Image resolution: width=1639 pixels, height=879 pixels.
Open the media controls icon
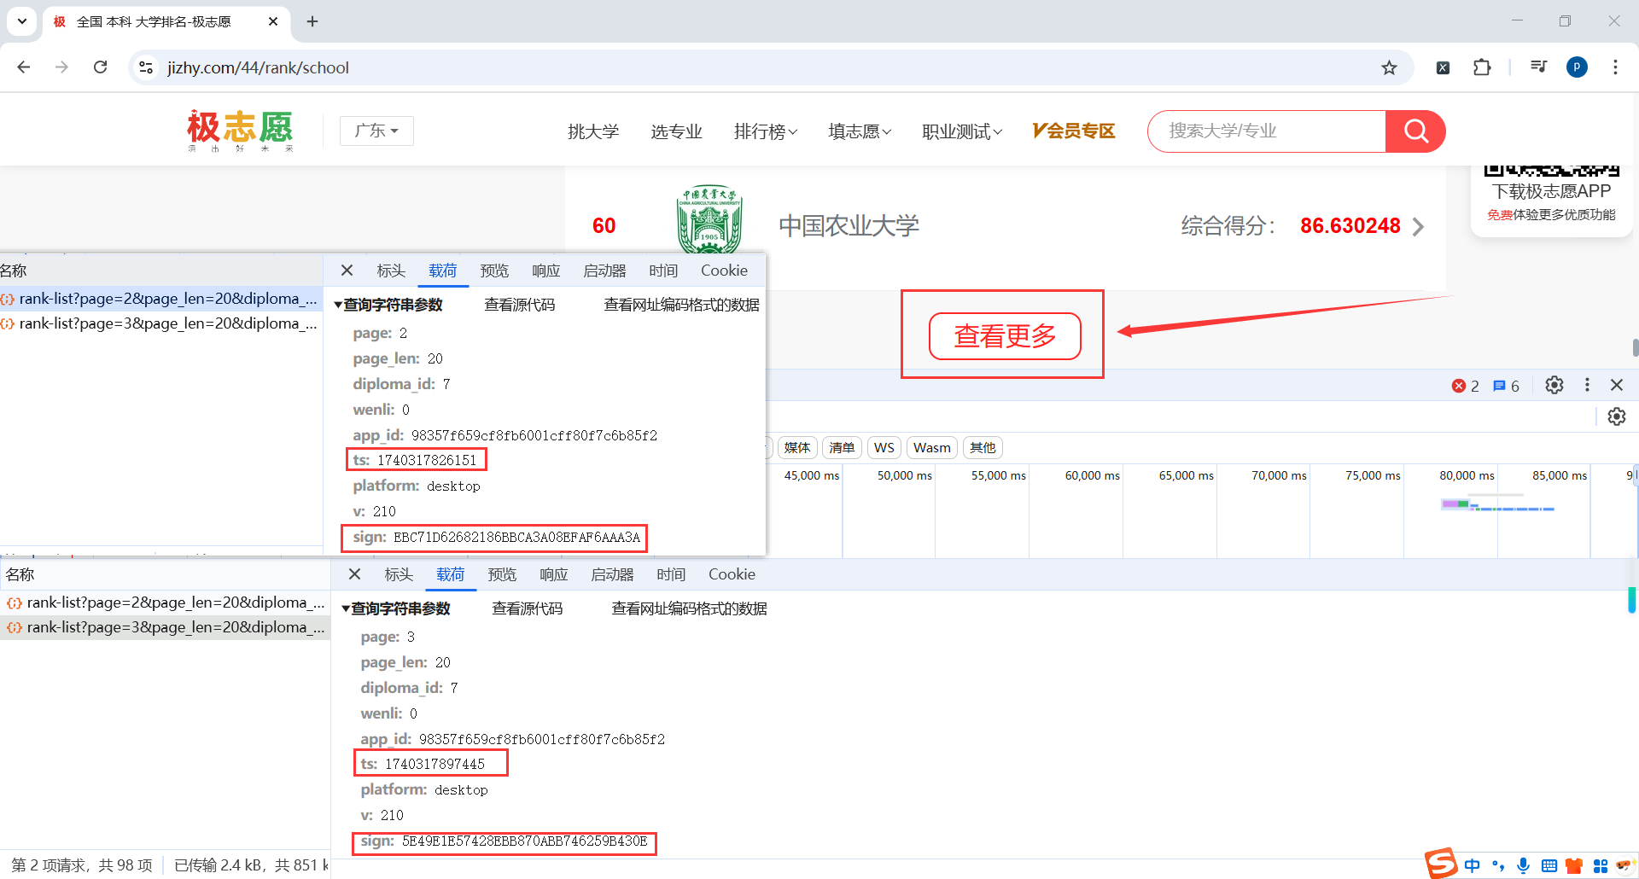1538,67
